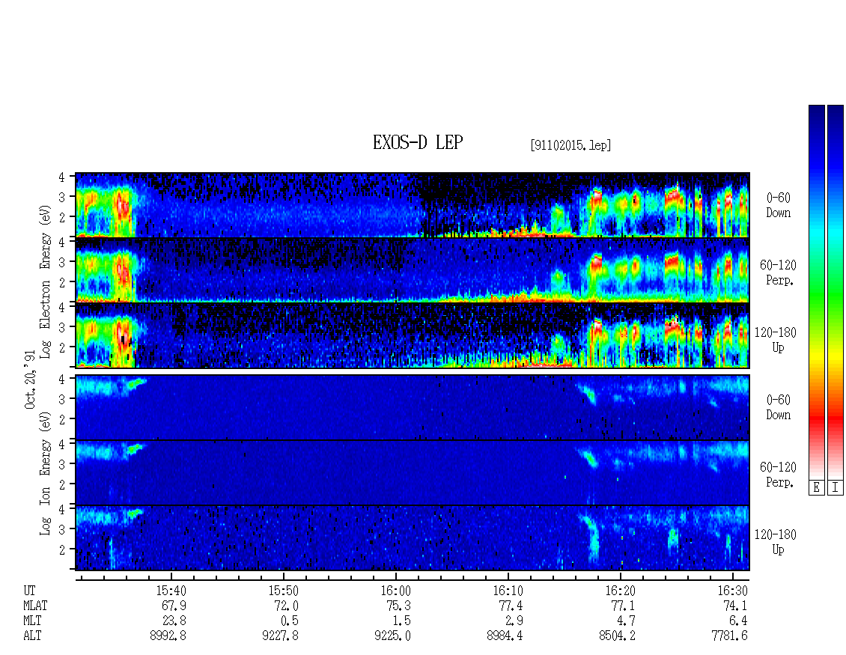
Task: Click the ALT value 9225.0
Action: (393, 636)
